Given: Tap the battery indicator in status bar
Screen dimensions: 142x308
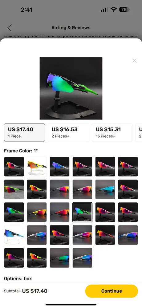Looking at the screenshot, I should (x=124, y=10).
